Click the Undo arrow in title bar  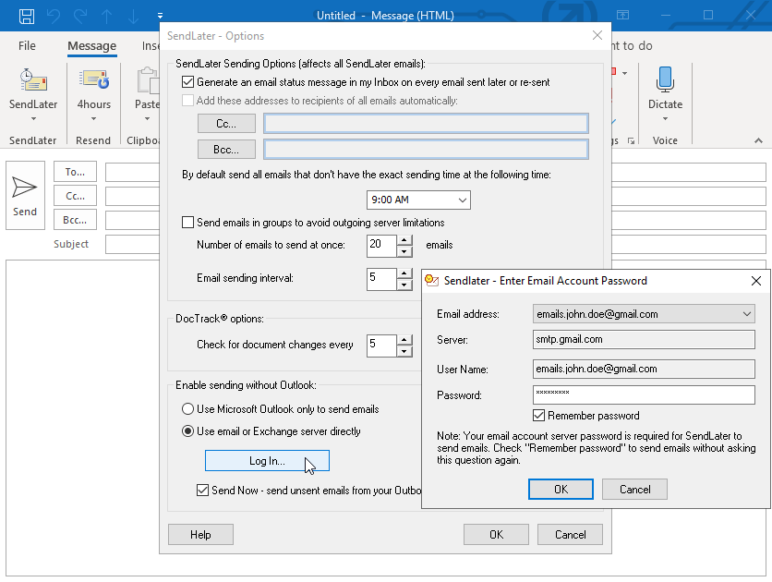[x=54, y=16]
